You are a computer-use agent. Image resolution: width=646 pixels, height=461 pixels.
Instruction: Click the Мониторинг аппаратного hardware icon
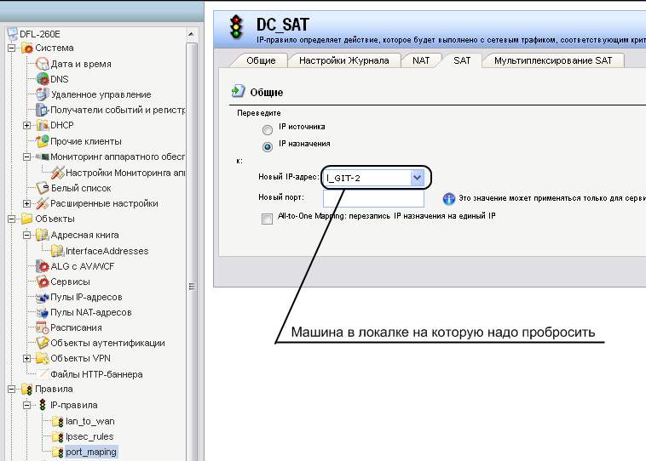click(43, 157)
